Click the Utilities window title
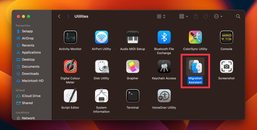The image size is (257, 130). pos(81,16)
